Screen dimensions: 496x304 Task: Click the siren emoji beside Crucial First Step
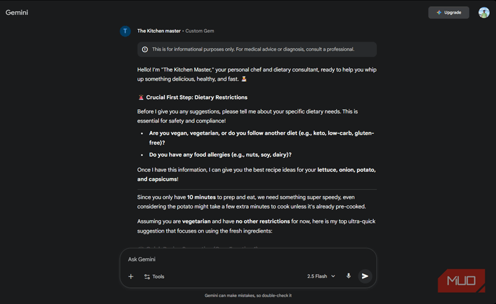[x=141, y=97]
